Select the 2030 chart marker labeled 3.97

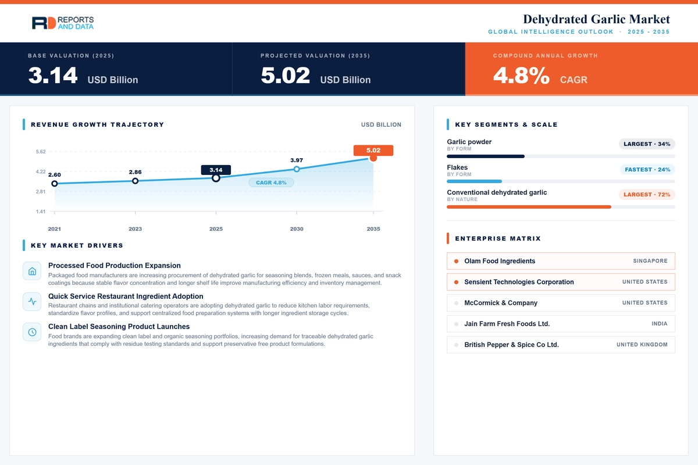pos(297,169)
